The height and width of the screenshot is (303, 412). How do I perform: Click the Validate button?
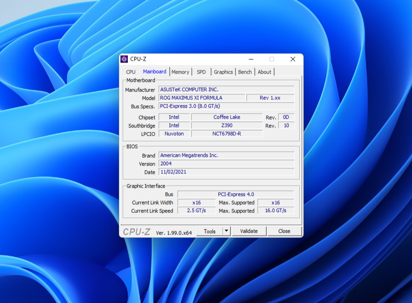[x=249, y=231]
